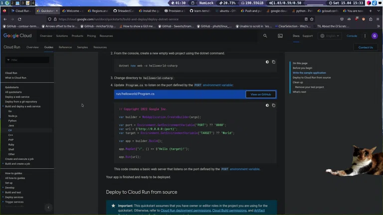Click the NumLock indicator in status bar
Viewport: 383px width, 215px height.
(x=206, y=3)
